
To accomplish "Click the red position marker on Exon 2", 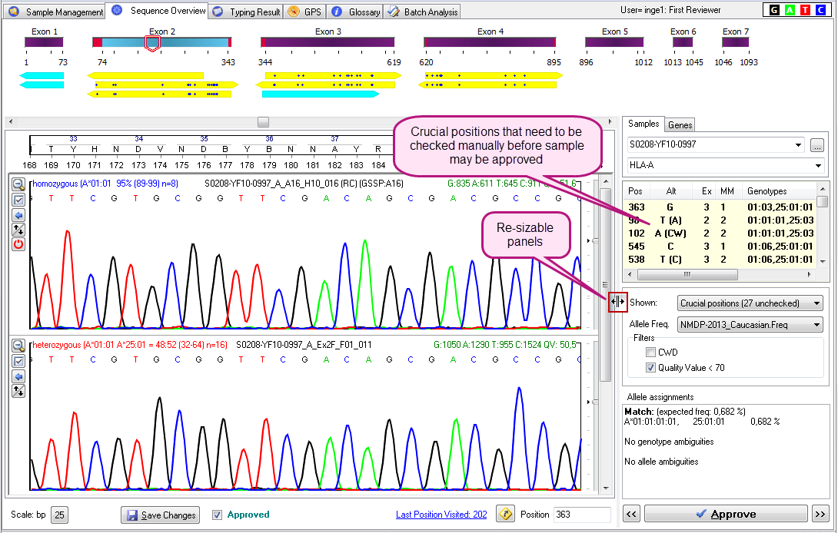I will (x=152, y=43).
